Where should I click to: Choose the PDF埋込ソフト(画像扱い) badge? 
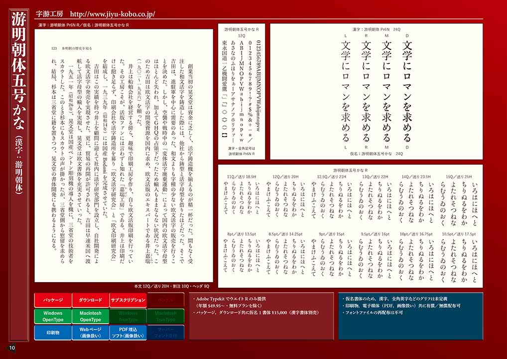tap(128, 333)
